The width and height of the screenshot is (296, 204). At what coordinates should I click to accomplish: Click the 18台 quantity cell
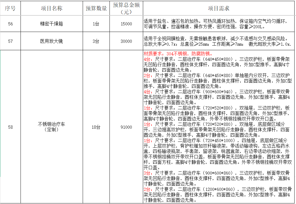[x=96, y=127]
